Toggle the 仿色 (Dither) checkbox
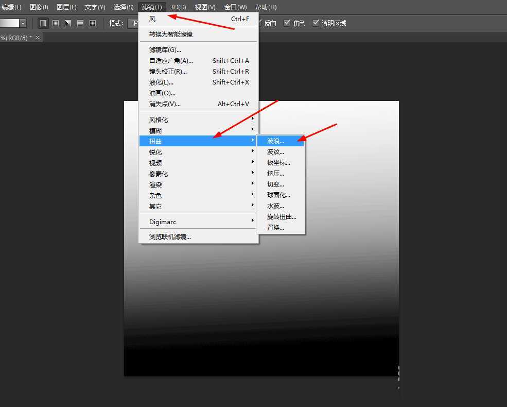This screenshot has height=407, width=507. pos(287,23)
